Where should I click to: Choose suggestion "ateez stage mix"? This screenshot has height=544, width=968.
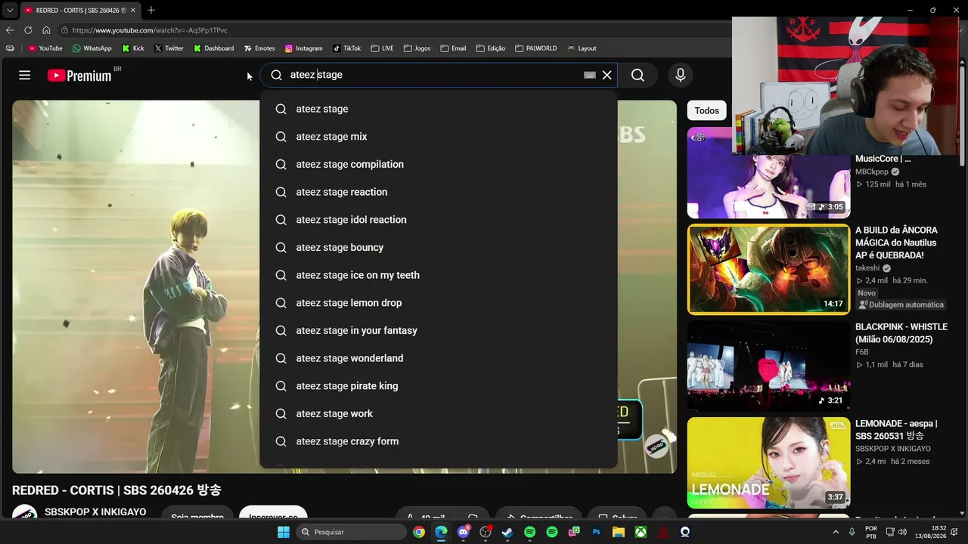point(439,137)
